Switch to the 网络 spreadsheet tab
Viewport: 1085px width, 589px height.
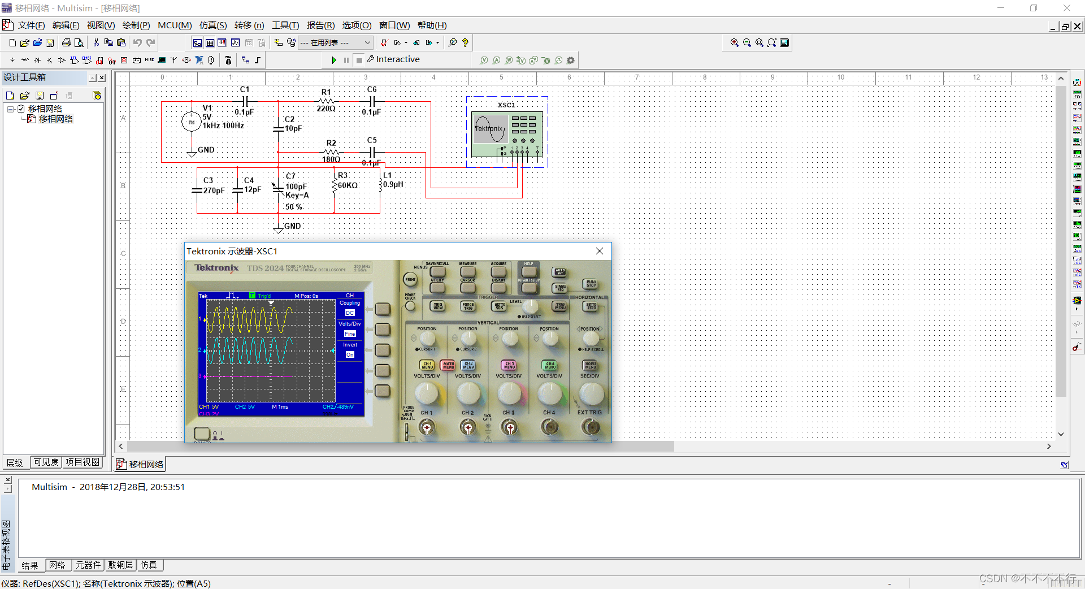57,565
